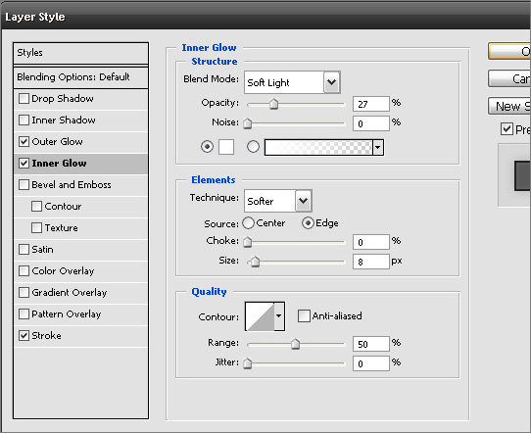Select the gradient glow radio button
531x433 pixels.
point(254,147)
